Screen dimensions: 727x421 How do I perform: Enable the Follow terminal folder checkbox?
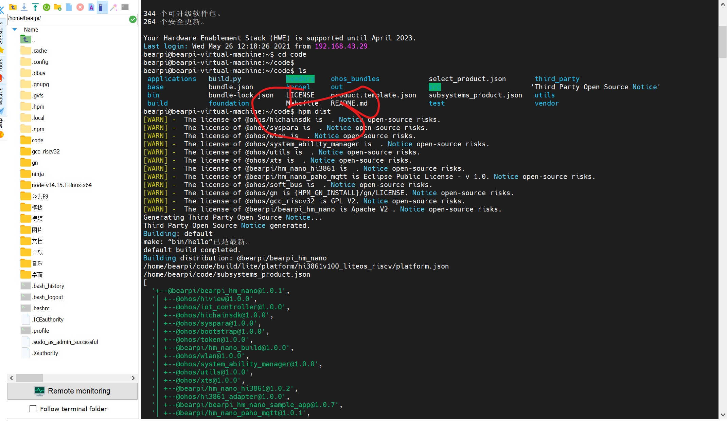(x=33, y=409)
